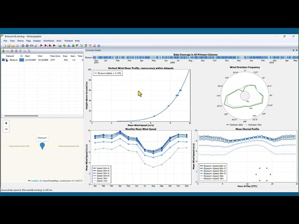Viewport: 299px width, 224px height.
Task: Click the list lines icon beside the box icon
Action: click(36, 46)
